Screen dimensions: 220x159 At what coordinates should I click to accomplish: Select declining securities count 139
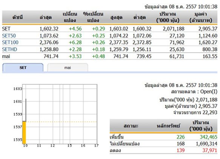[181, 150]
